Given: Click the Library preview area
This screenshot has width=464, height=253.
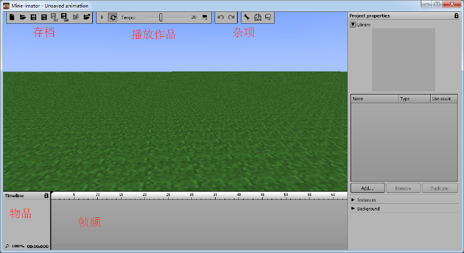Looking at the screenshot, I should tap(403, 59).
